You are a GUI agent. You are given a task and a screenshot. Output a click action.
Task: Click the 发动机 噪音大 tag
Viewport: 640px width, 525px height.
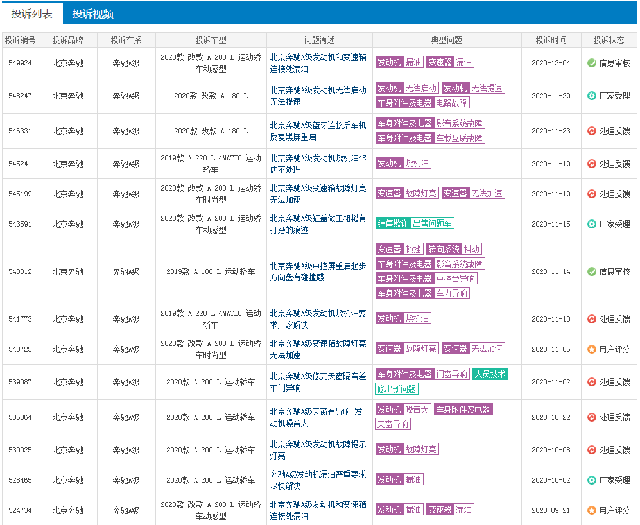tap(403, 410)
